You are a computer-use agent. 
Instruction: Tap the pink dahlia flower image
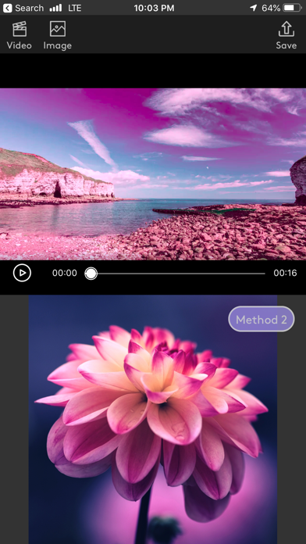pos(153,420)
